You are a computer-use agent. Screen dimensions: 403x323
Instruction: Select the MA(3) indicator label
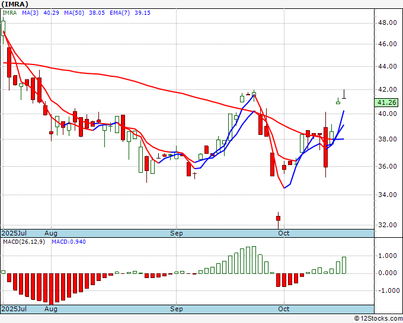[x=30, y=13]
